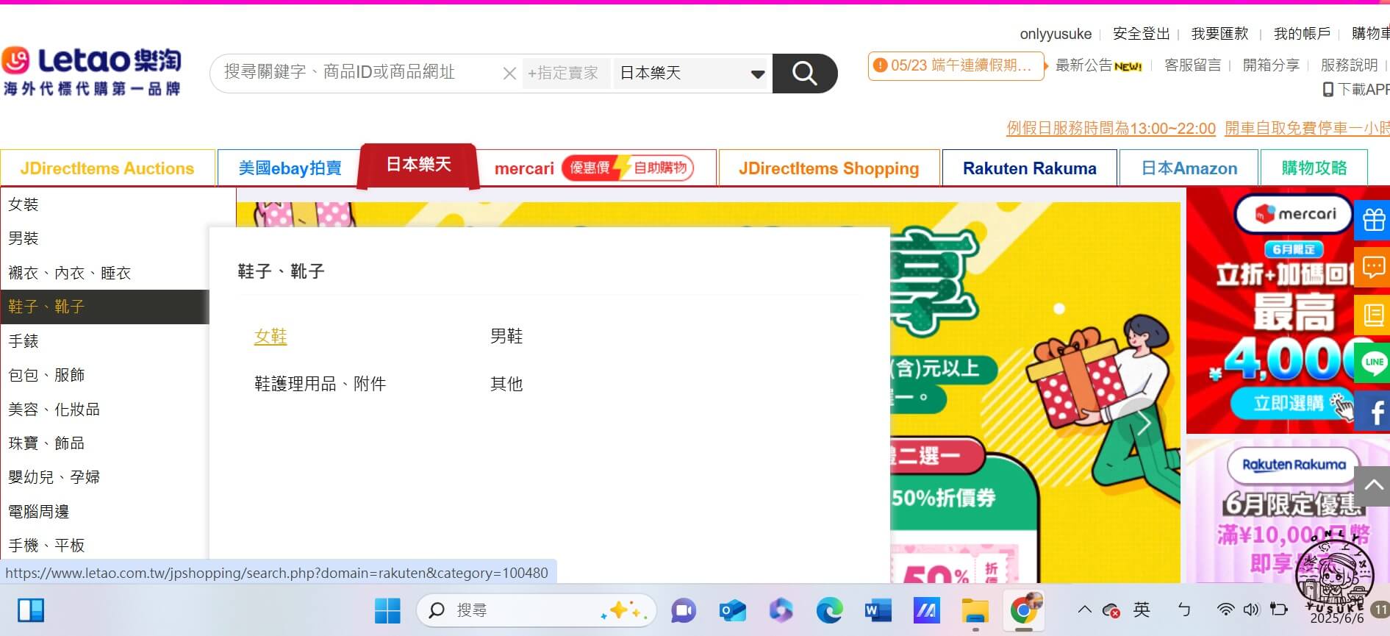The height and width of the screenshot is (636, 1390).
Task: Open the Rakuten Rakuma tab
Action: coord(1029,168)
